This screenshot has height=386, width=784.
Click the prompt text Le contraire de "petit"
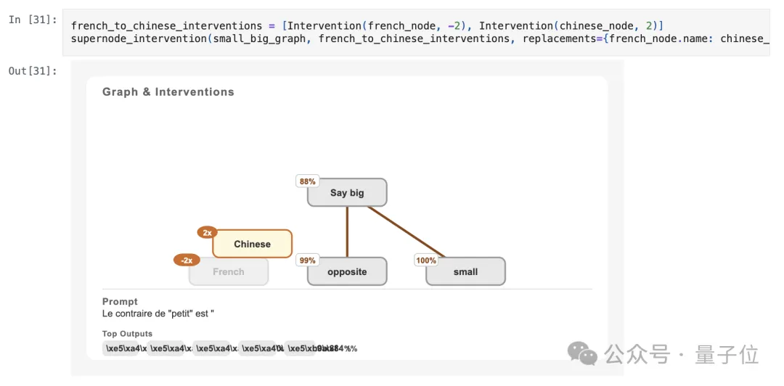tap(158, 313)
